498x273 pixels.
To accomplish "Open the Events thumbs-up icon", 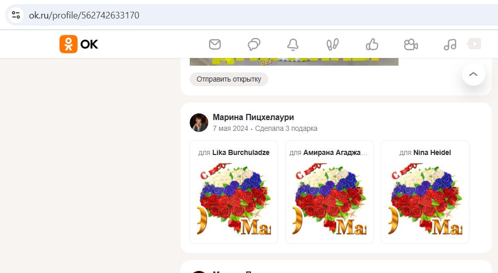I will click(x=372, y=45).
